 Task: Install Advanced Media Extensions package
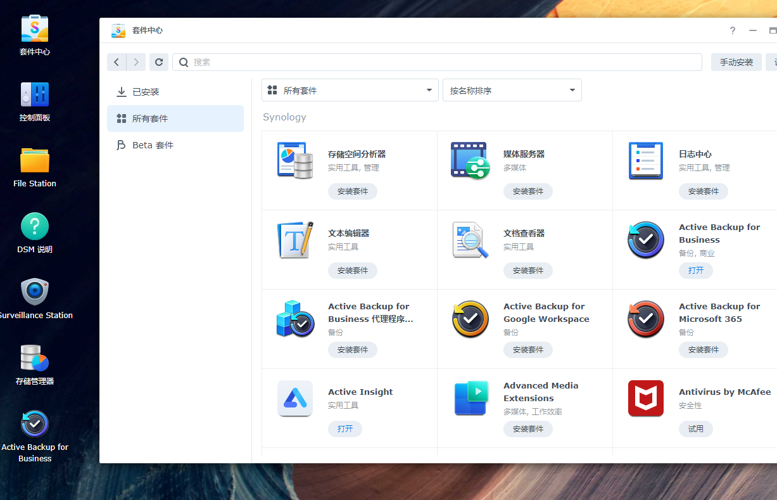(528, 429)
